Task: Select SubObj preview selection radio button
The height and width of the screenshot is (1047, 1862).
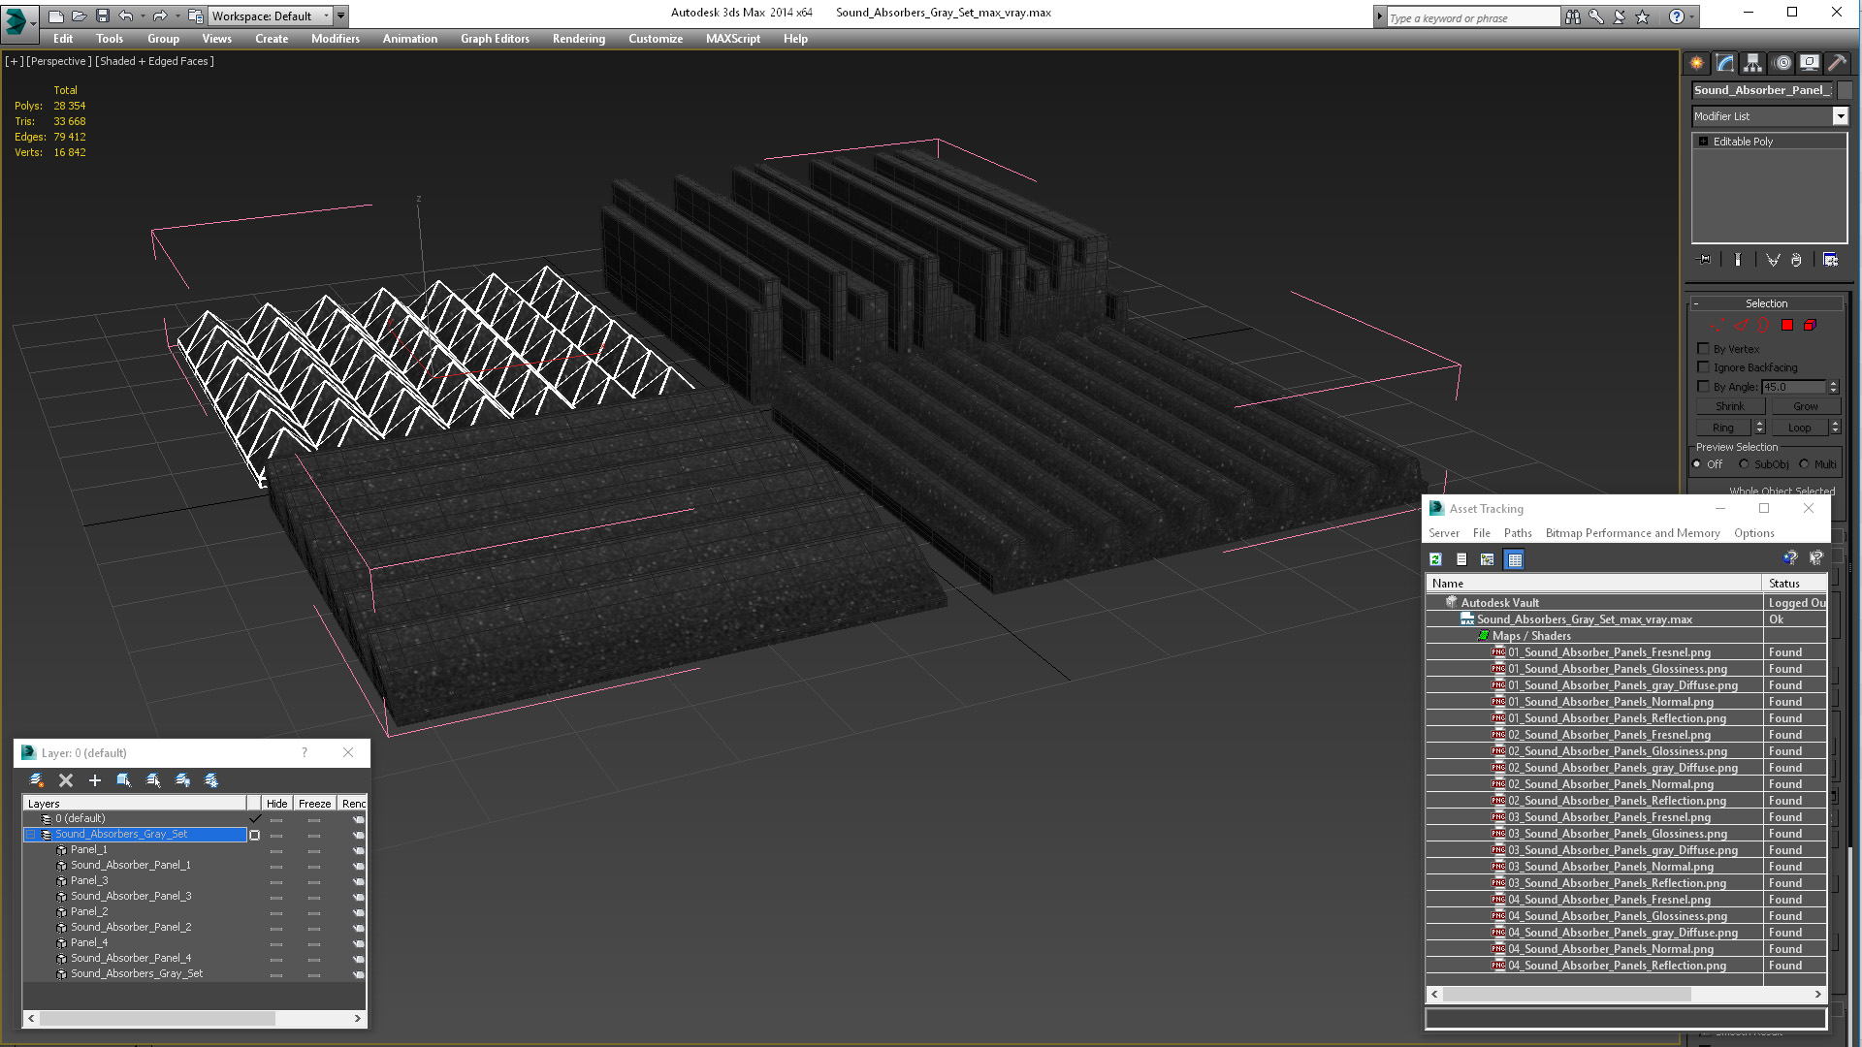Action: (x=1744, y=464)
